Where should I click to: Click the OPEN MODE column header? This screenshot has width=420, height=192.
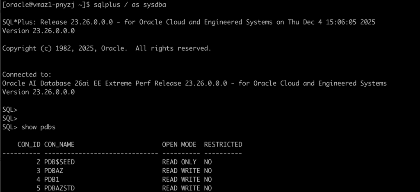pyautogui.click(x=179, y=145)
